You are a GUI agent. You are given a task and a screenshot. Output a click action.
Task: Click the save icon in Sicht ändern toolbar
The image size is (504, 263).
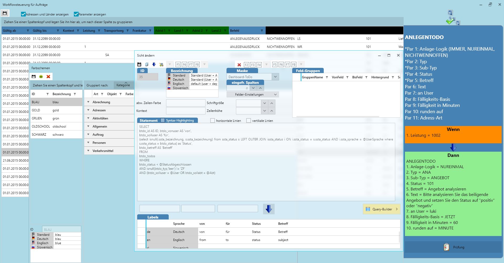coord(139,64)
